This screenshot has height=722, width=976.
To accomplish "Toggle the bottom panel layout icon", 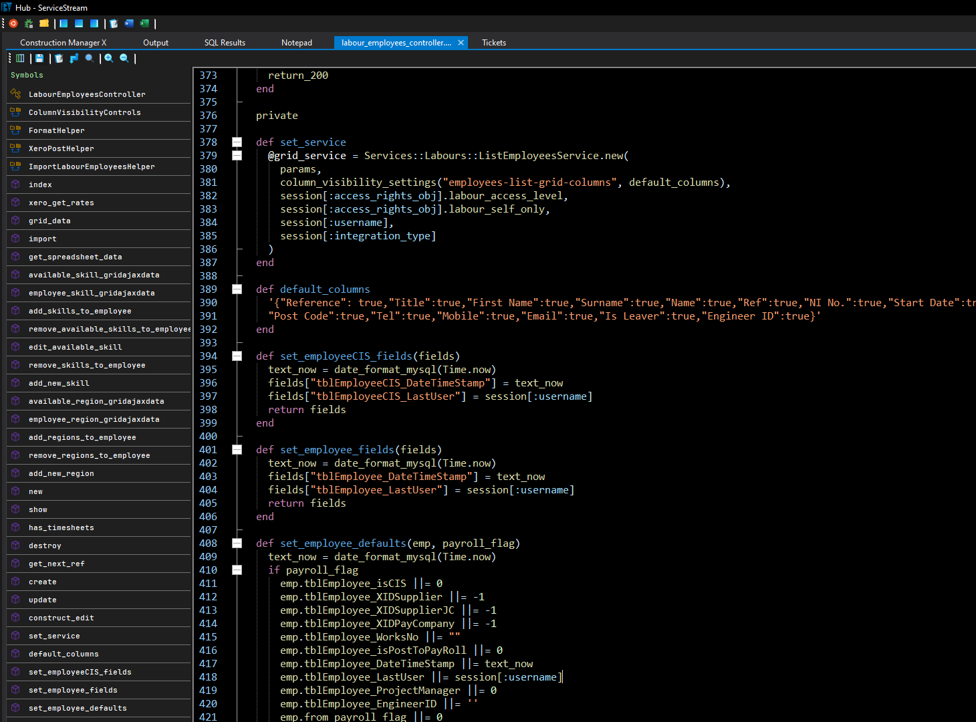I will [79, 23].
